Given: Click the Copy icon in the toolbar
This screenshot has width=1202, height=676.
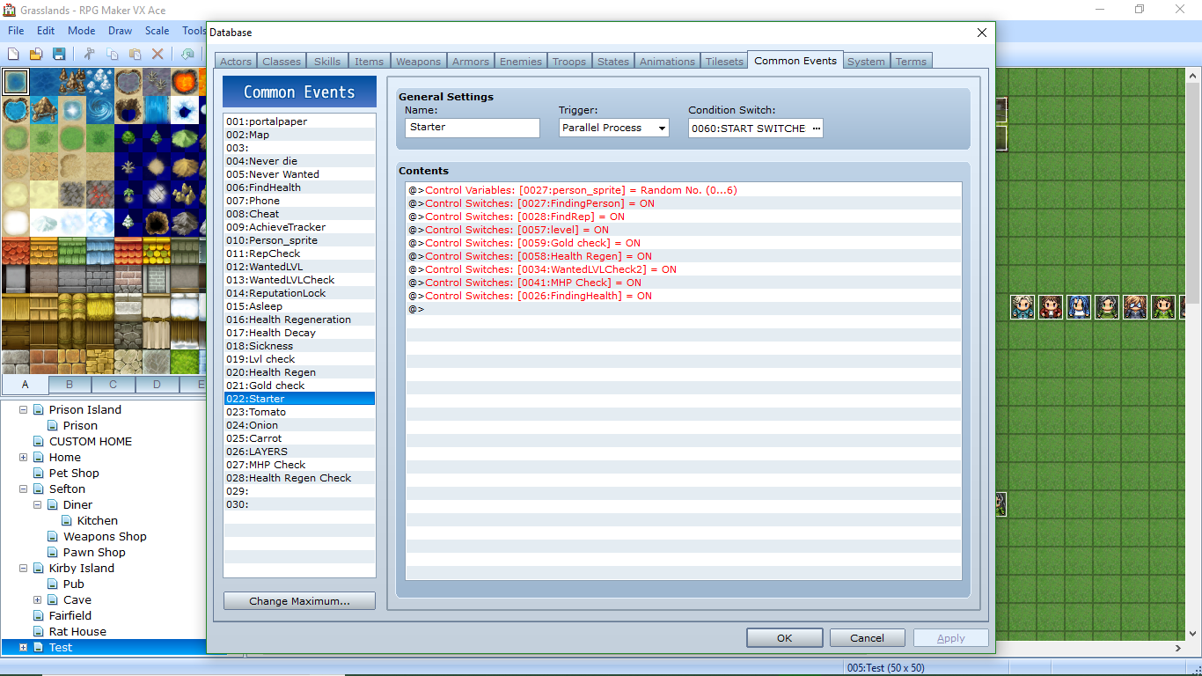Looking at the screenshot, I should [113, 54].
